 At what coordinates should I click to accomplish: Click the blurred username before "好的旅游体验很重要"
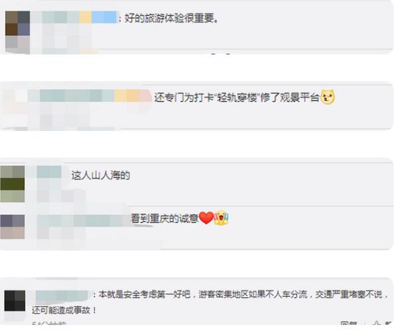coord(74,17)
